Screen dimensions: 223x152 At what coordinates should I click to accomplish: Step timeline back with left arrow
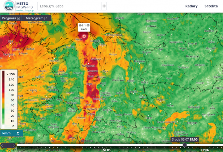[3, 145]
